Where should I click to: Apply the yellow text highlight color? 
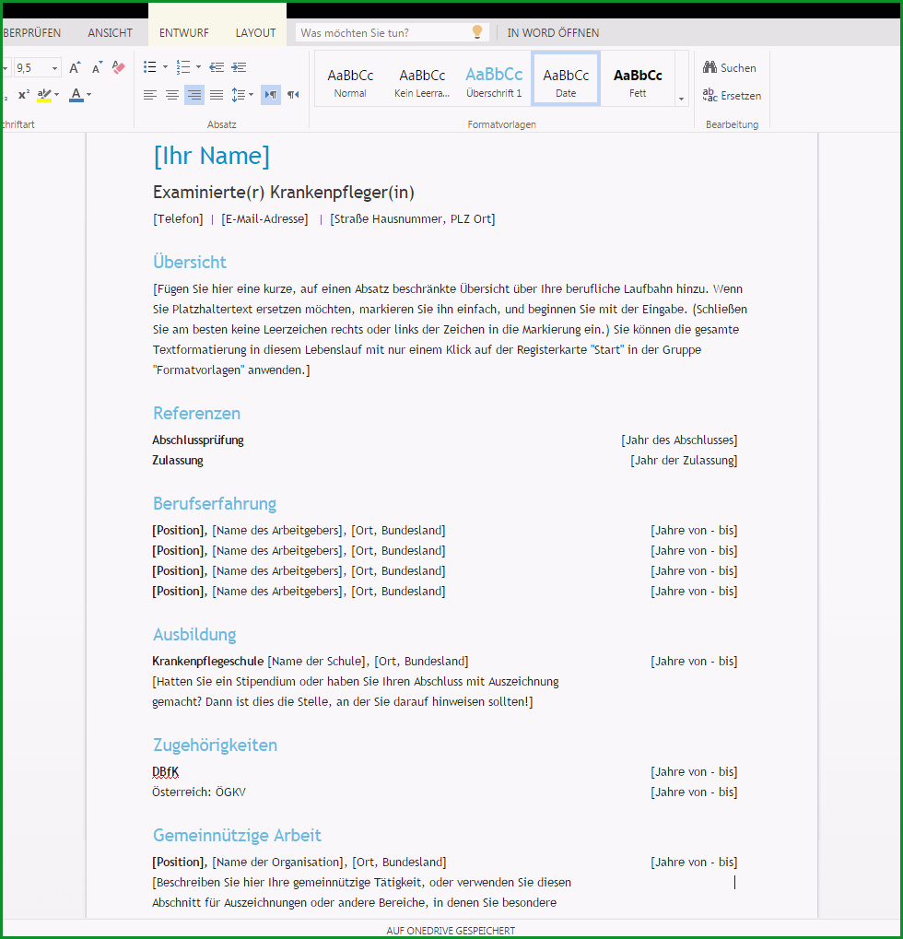pyautogui.click(x=44, y=95)
